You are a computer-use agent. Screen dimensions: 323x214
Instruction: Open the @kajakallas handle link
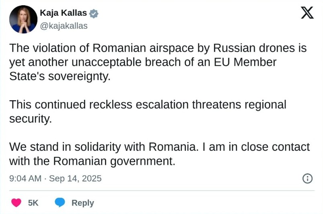pyautogui.click(x=64, y=26)
